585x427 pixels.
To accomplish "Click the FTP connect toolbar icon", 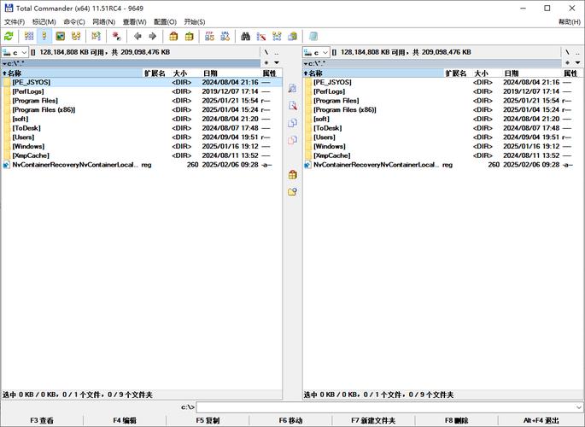I will point(209,37).
